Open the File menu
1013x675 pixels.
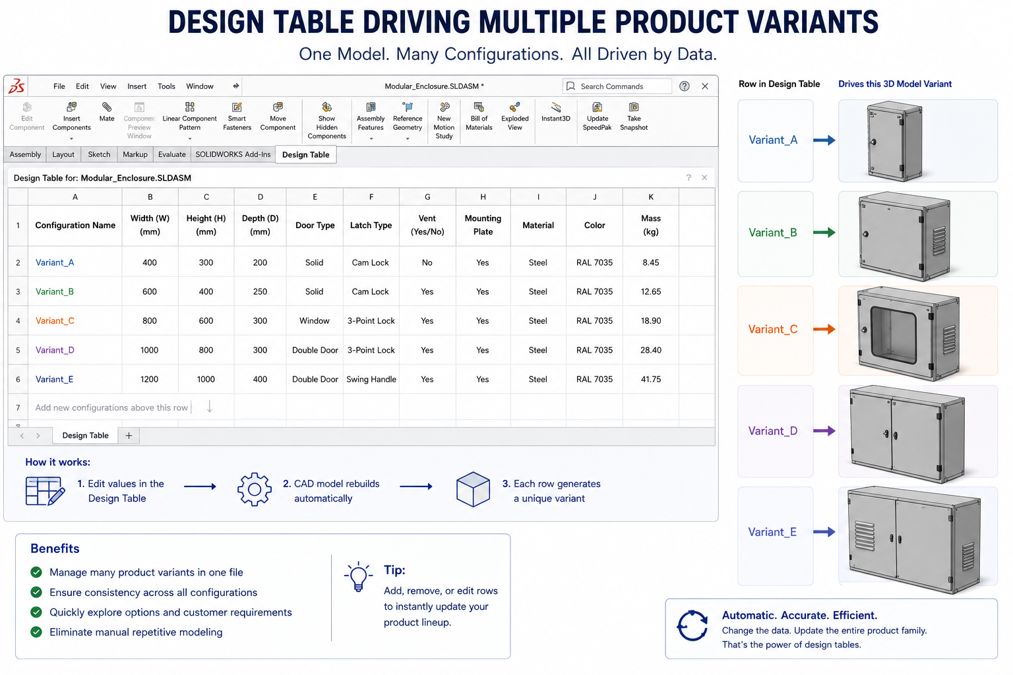59,86
